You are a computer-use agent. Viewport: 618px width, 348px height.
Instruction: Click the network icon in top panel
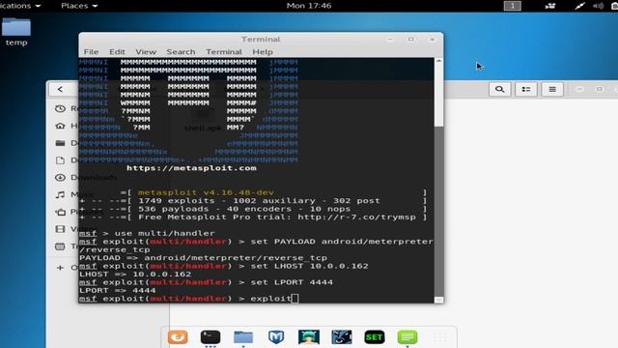tap(579, 6)
